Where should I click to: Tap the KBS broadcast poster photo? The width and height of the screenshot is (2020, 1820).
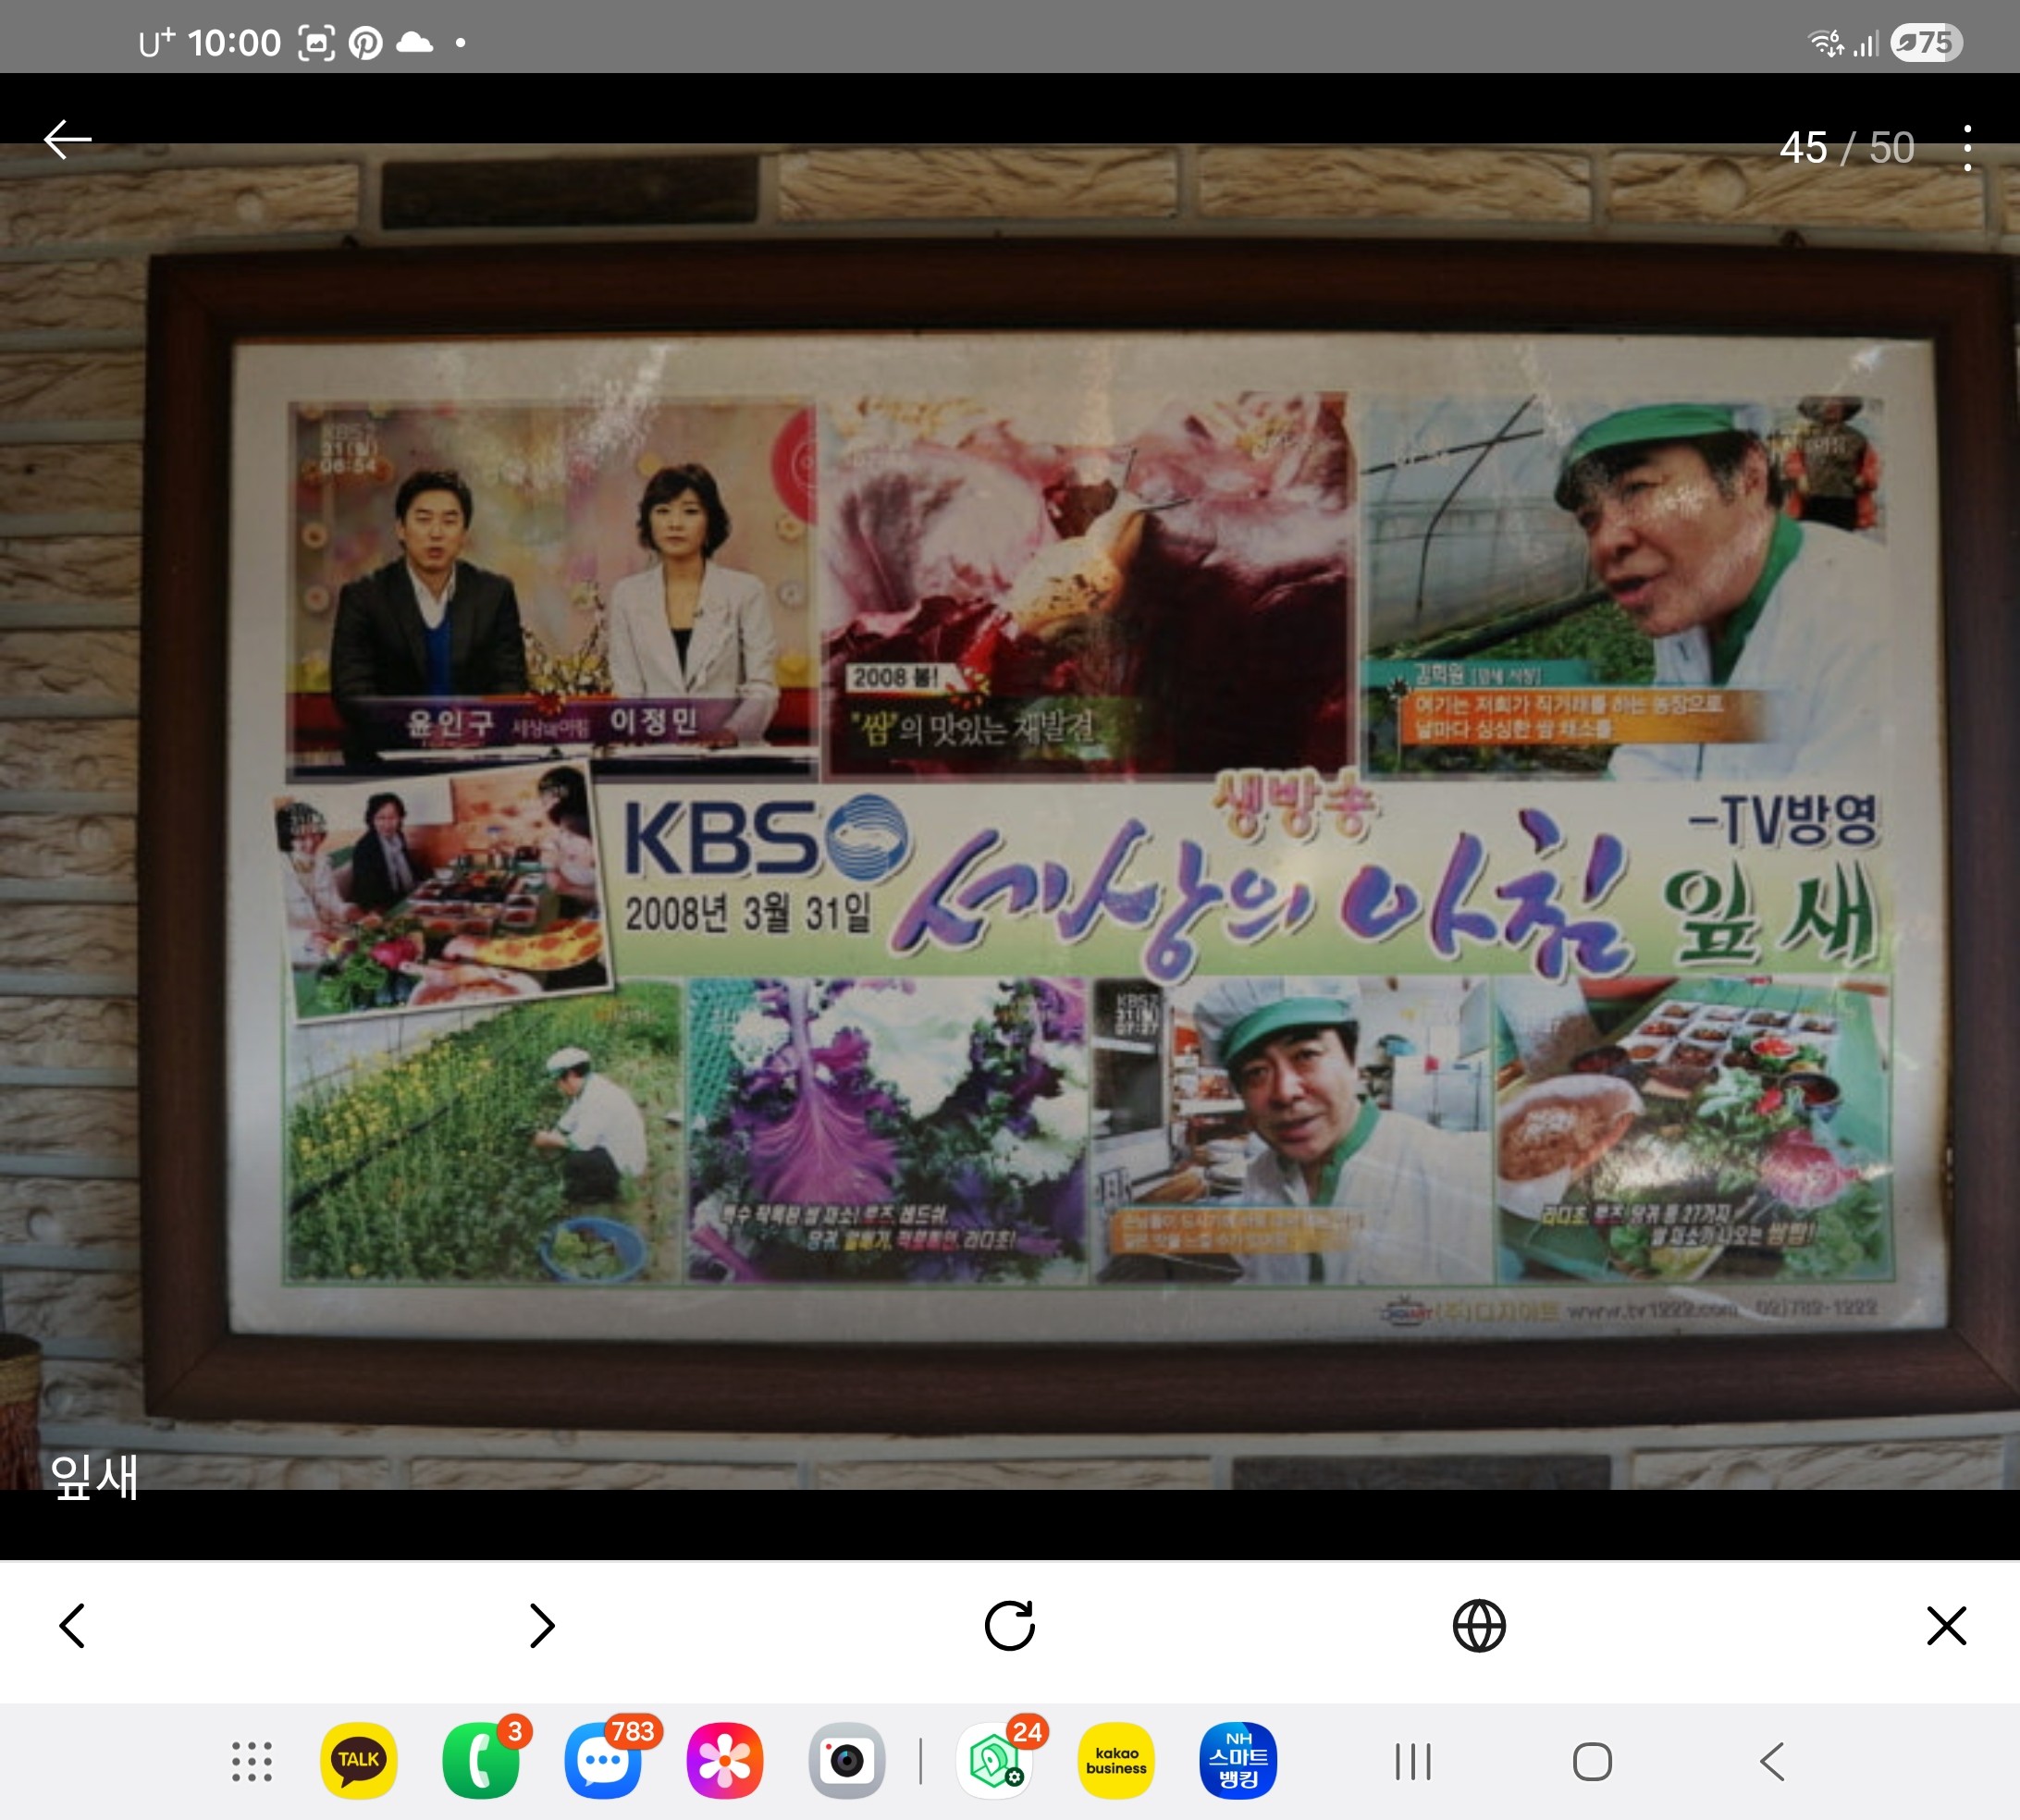point(1010,816)
